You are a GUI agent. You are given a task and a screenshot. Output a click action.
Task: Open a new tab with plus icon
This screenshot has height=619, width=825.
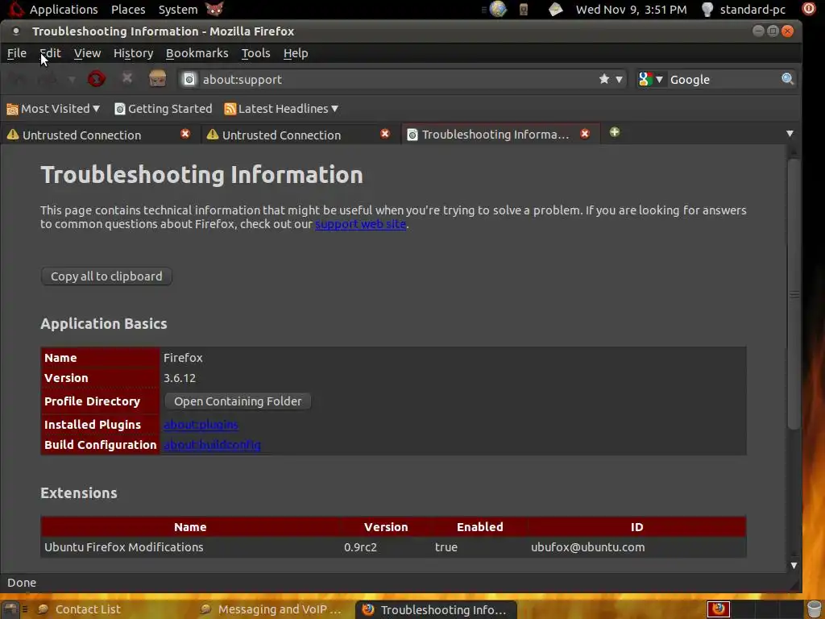(615, 132)
